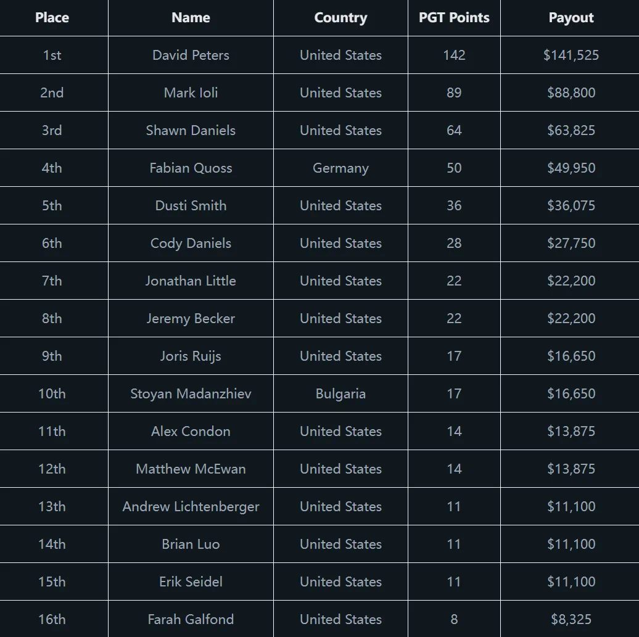This screenshot has height=637, width=639.
Task: Click the Bulgaria country cell
Action: (340, 393)
